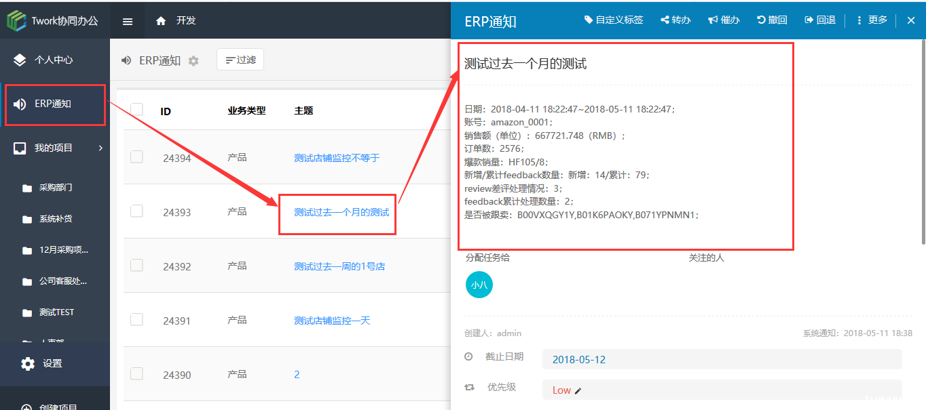
Task: Click the 撤回 undo button
Action: pos(772,20)
